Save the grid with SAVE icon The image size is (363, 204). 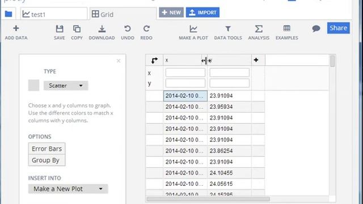pos(59,33)
